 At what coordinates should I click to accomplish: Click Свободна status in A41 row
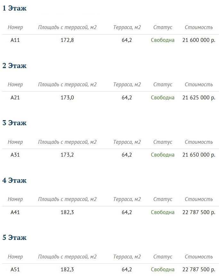(x=163, y=212)
